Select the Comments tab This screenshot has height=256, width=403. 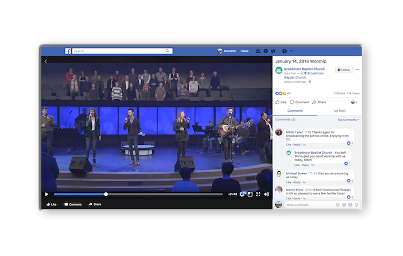tap(294, 111)
